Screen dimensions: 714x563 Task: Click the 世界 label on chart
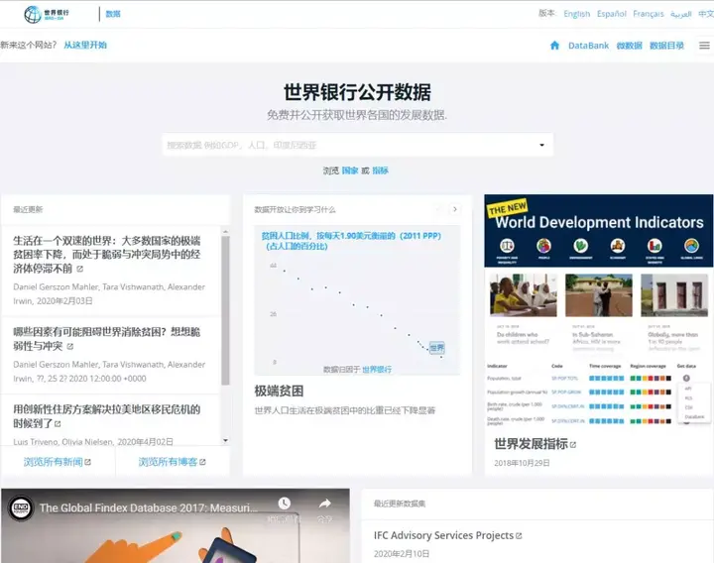click(436, 348)
